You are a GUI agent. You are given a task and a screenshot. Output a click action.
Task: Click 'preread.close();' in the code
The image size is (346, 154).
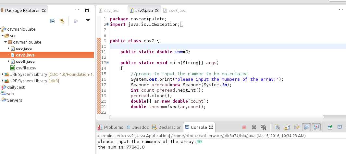click(x=151, y=96)
